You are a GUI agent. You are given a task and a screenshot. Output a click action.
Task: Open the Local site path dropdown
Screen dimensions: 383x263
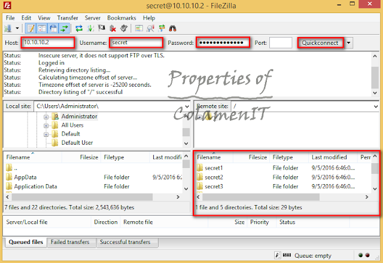pyautogui.click(x=187, y=106)
